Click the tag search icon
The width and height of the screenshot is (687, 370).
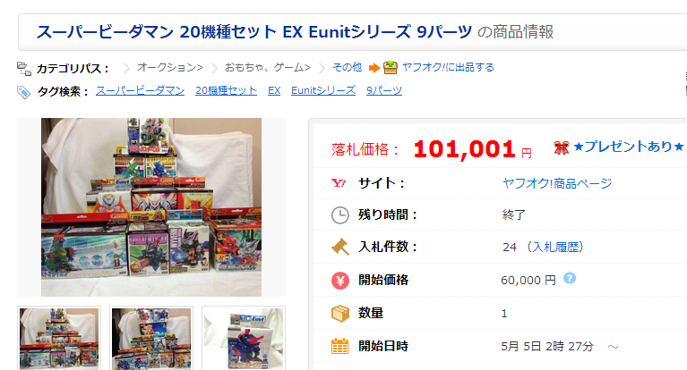[x=23, y=92]
